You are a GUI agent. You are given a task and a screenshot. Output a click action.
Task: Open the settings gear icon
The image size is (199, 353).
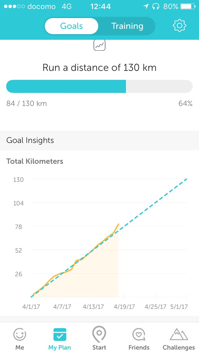(x=179, y=25)
